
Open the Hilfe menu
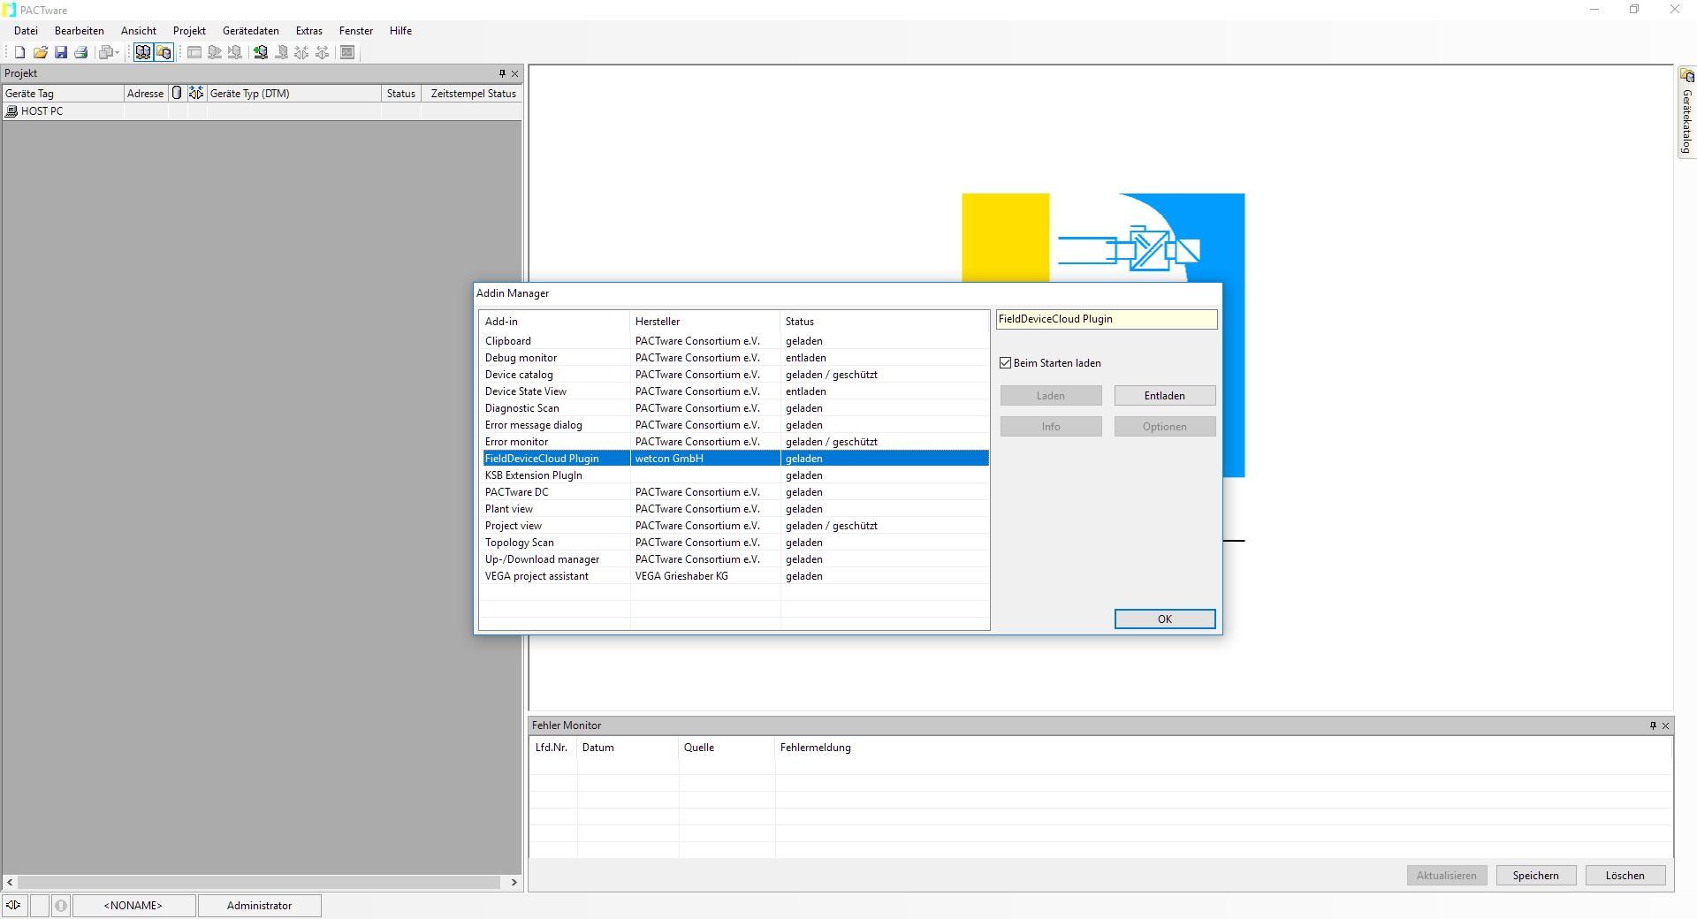(x=400, y=31)
